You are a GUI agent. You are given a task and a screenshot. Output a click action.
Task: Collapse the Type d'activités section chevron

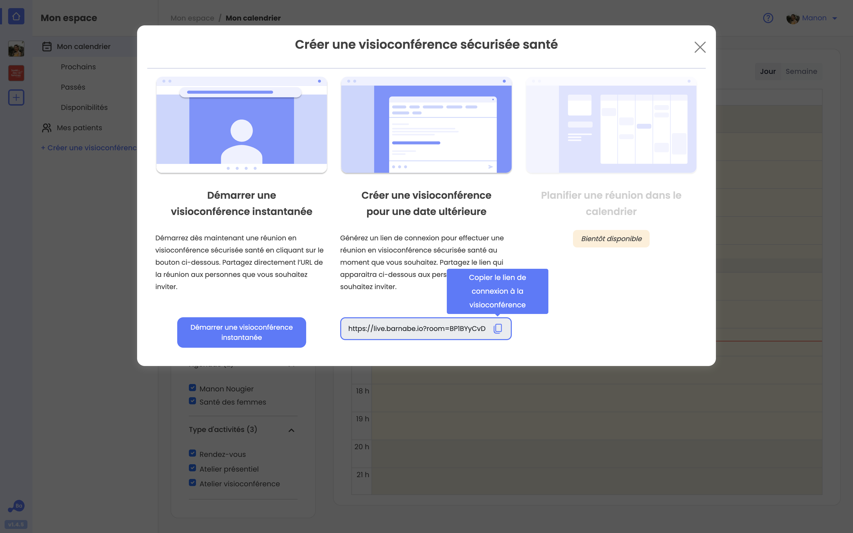click(x=291, y=430)
